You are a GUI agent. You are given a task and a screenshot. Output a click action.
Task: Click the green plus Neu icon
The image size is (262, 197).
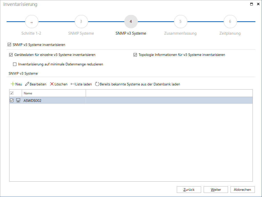pyautogui.click(x=13, y=84)
